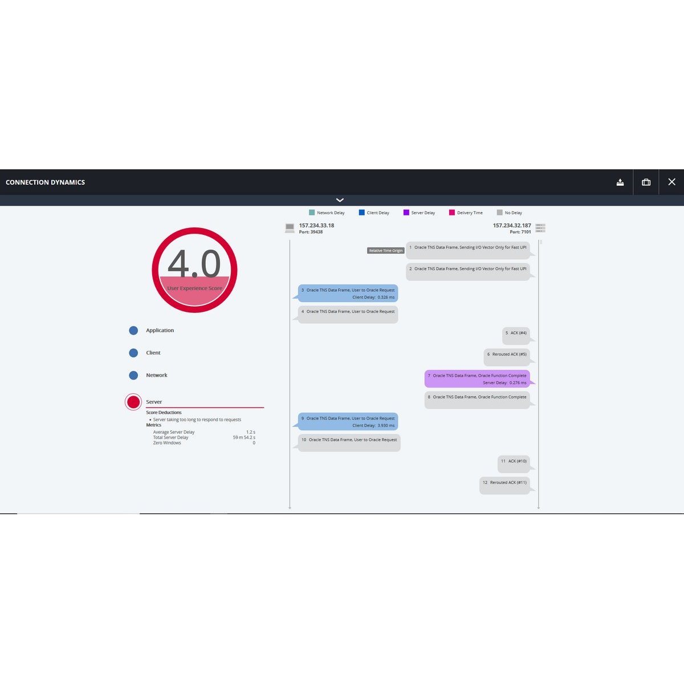The image size is (684, 684).
Task: Select the Application score category
Action: pos(133,331)
